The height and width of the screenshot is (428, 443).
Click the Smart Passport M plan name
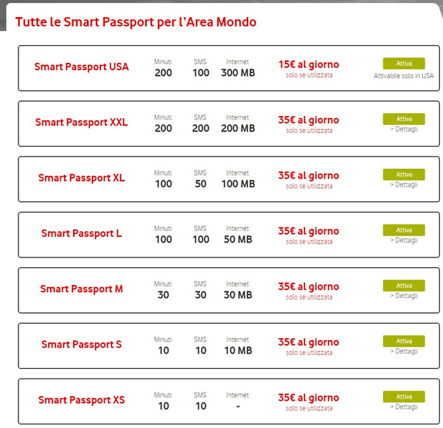[81, 289]
